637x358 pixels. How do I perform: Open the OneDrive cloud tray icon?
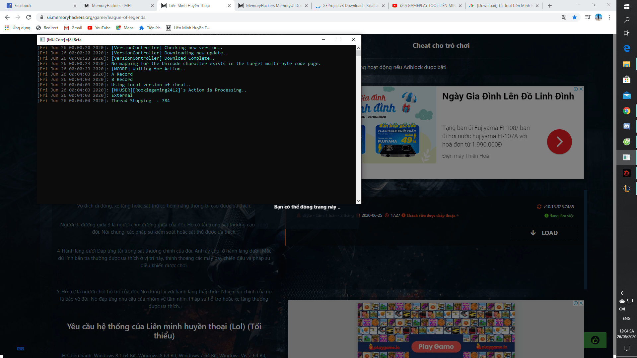(622, 301)
